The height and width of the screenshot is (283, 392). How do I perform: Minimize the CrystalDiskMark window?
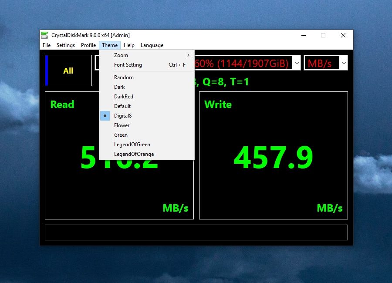click(x=304, y=35)
